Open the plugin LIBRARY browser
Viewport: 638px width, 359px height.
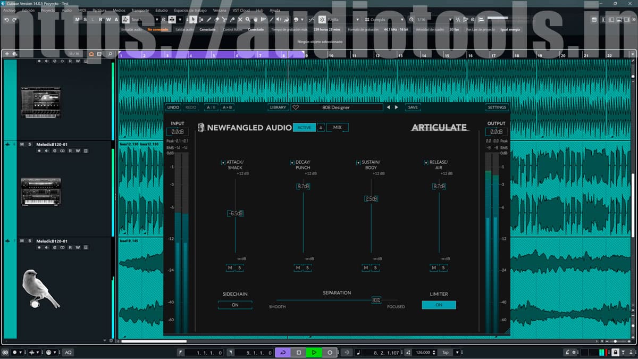click(278, 107)
